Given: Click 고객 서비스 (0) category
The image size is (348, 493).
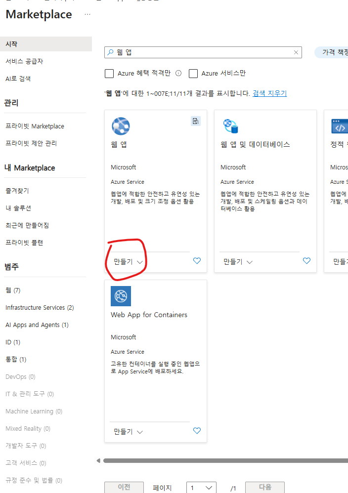Looking at the screenshot, I should click(26, 463).
